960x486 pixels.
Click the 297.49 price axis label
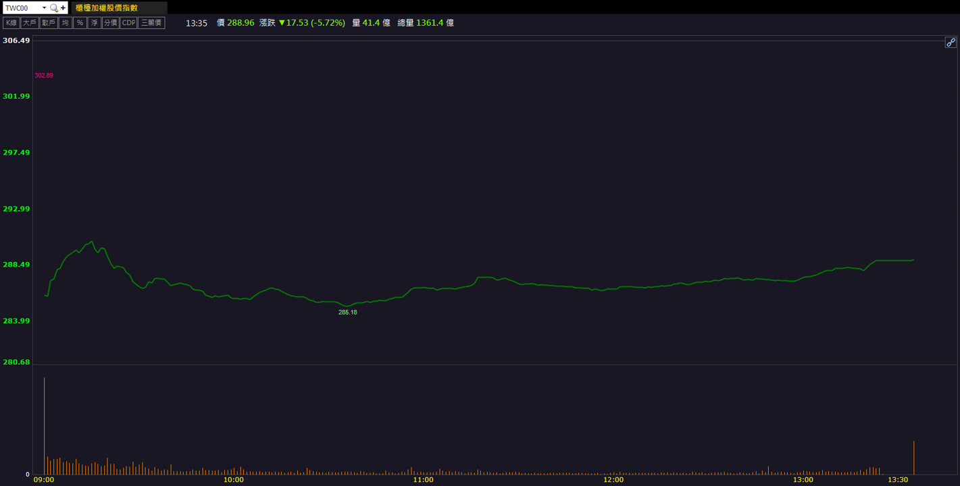click(16, 153)
